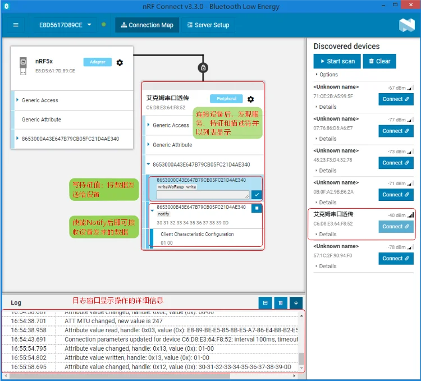Connect to device 71:CE:2B:A5:99:5F
The width and height of the screenshot is (421, 381).
396,99
